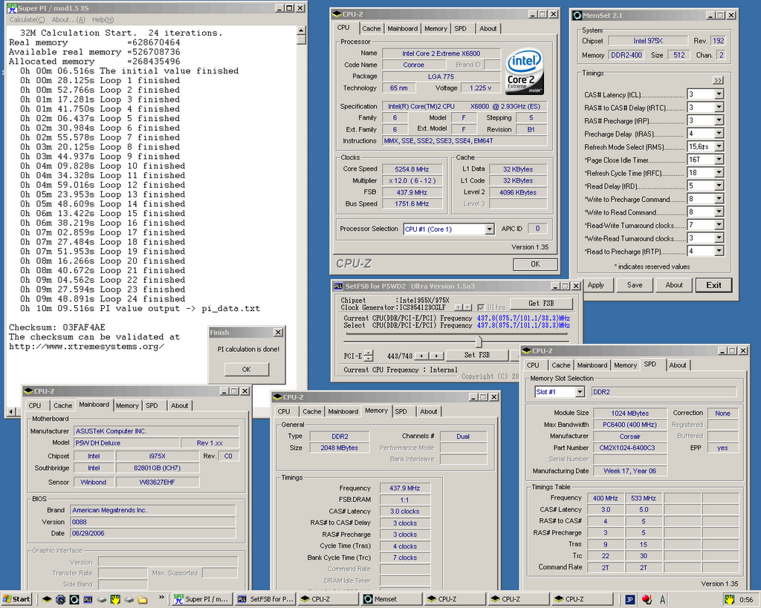Click the chip icon of the CPU-Z Mainboard window

coord(28,390)
